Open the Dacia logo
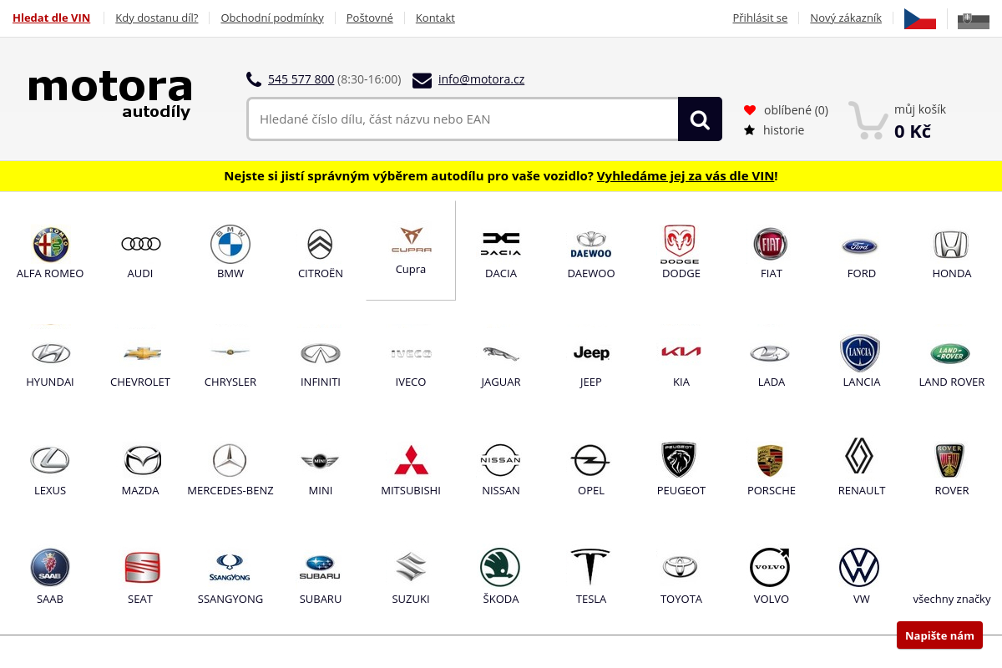The image size is (1002, 668). (501, 244)
